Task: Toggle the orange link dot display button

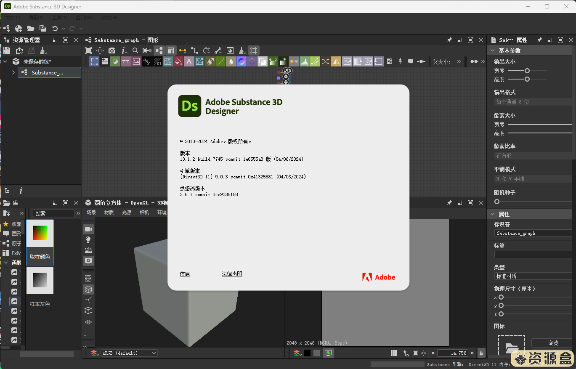Action: [x=183, y=50]
